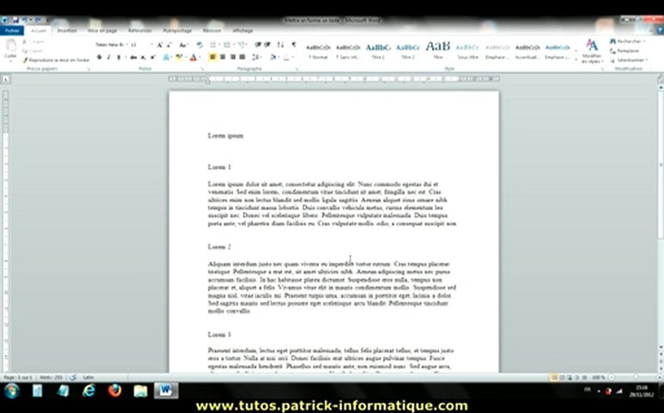The image size is (664, 413).
Task: Toggle bold formatting
Action: (x=100, y=57)
